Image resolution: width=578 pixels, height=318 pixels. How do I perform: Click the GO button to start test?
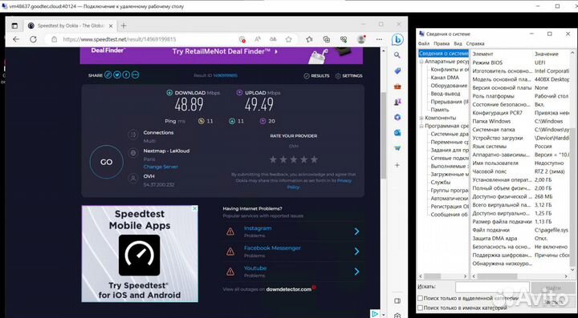(107, 162)
